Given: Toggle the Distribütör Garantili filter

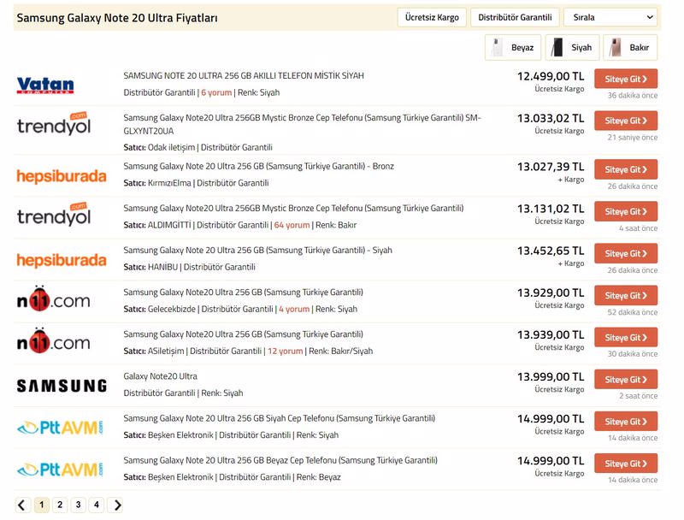Looking at the screenshot, I should [515, 17].
